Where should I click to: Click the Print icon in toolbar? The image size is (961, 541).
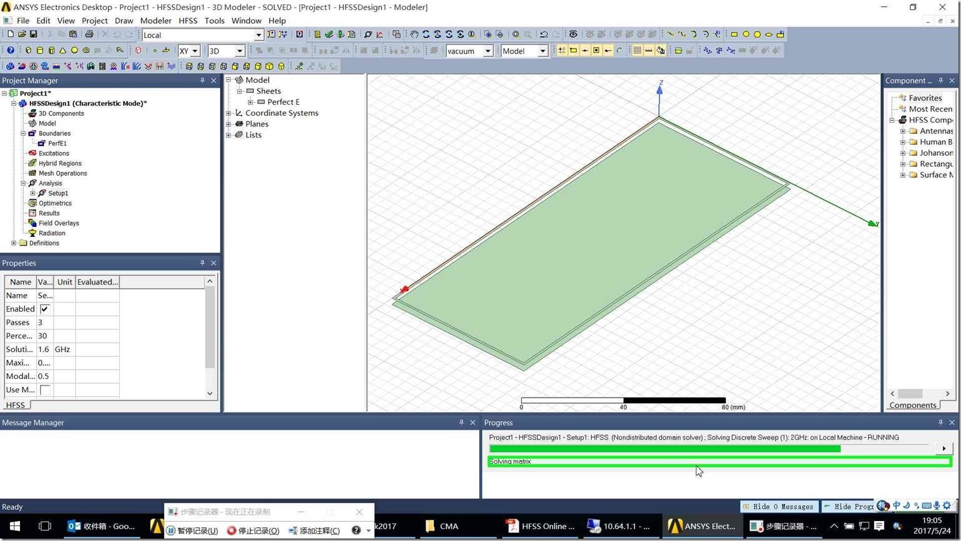(89, 34)
